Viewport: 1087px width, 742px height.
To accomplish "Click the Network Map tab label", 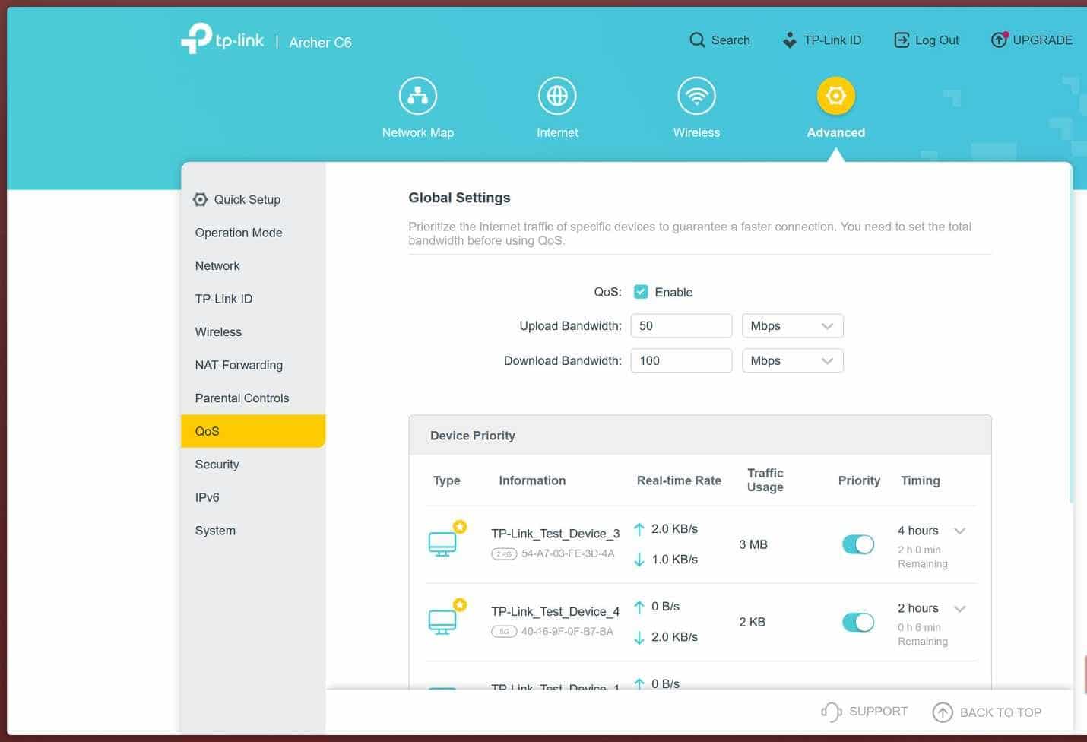I will click(x=418, y=132).
